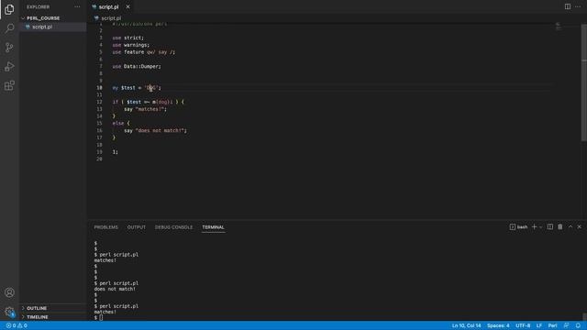Open the Accounts icon in activity bar
Image resolution: width=587 pixels, height=330 pixels.
[x=9, y=292]
